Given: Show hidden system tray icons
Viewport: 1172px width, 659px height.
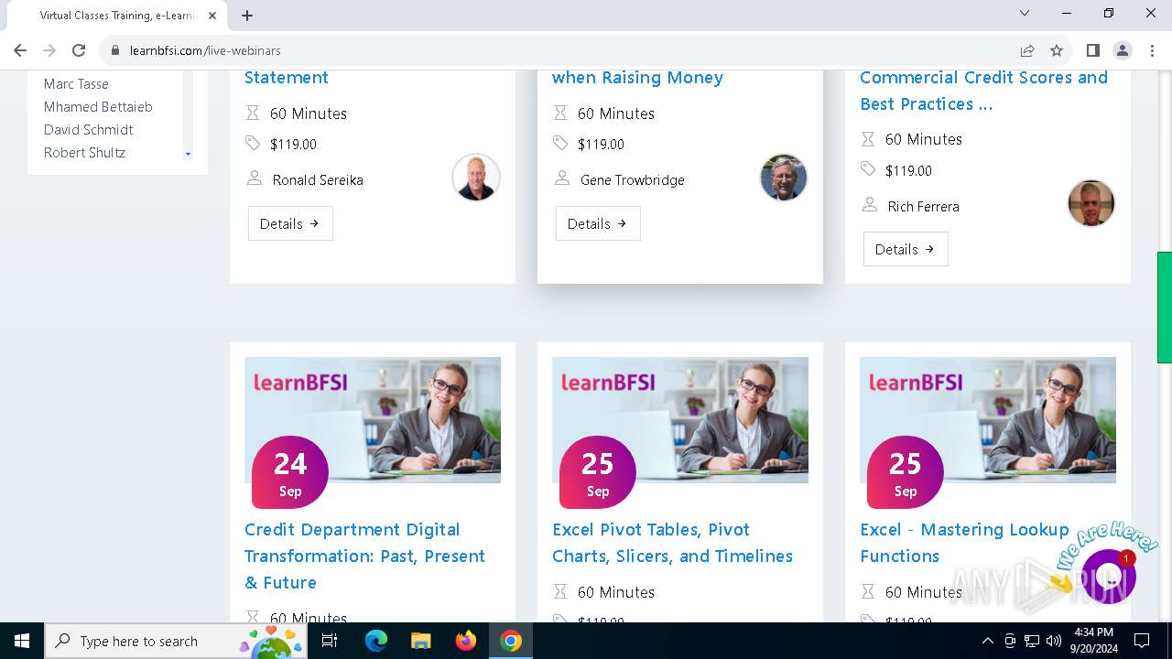Looking at the screenshot, I should click(x=987, y=641).
